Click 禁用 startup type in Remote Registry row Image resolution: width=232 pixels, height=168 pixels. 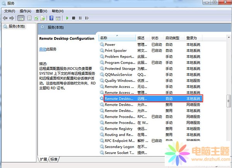169,129
